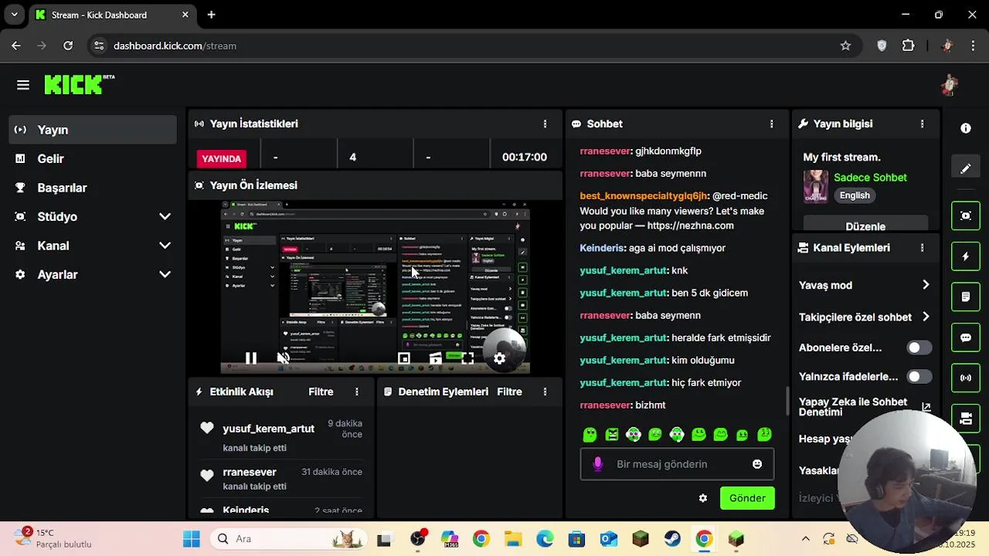Toggle chat panel icon in right sidebar
989x556 pixels.
click(966, 337)
